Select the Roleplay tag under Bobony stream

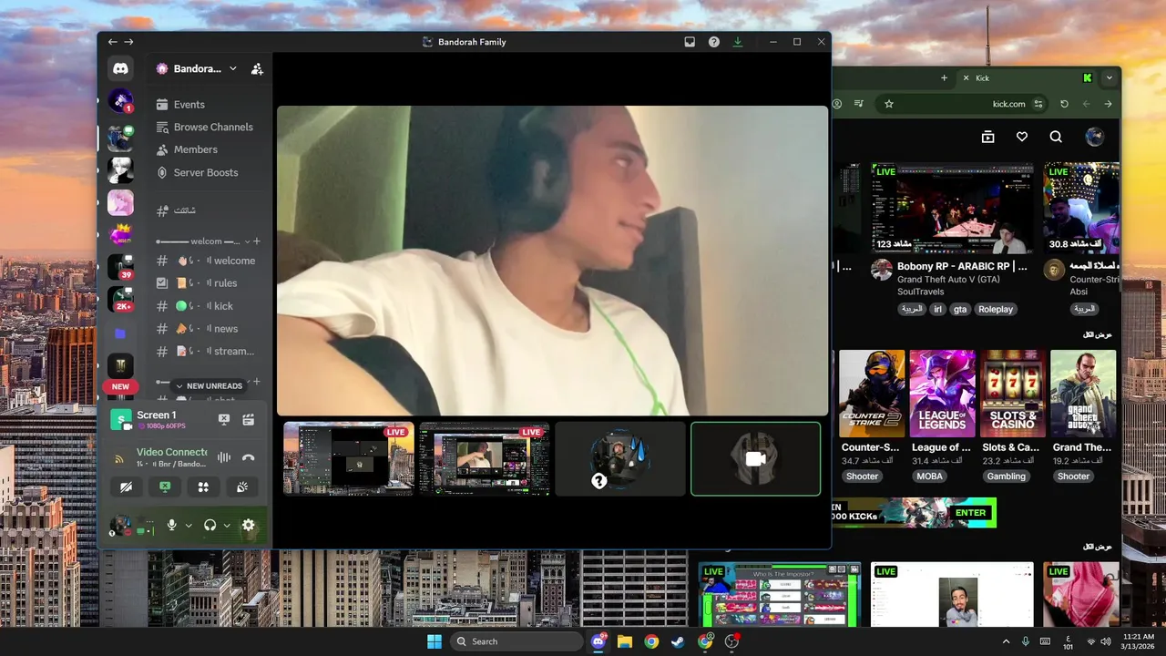[996, 309]
